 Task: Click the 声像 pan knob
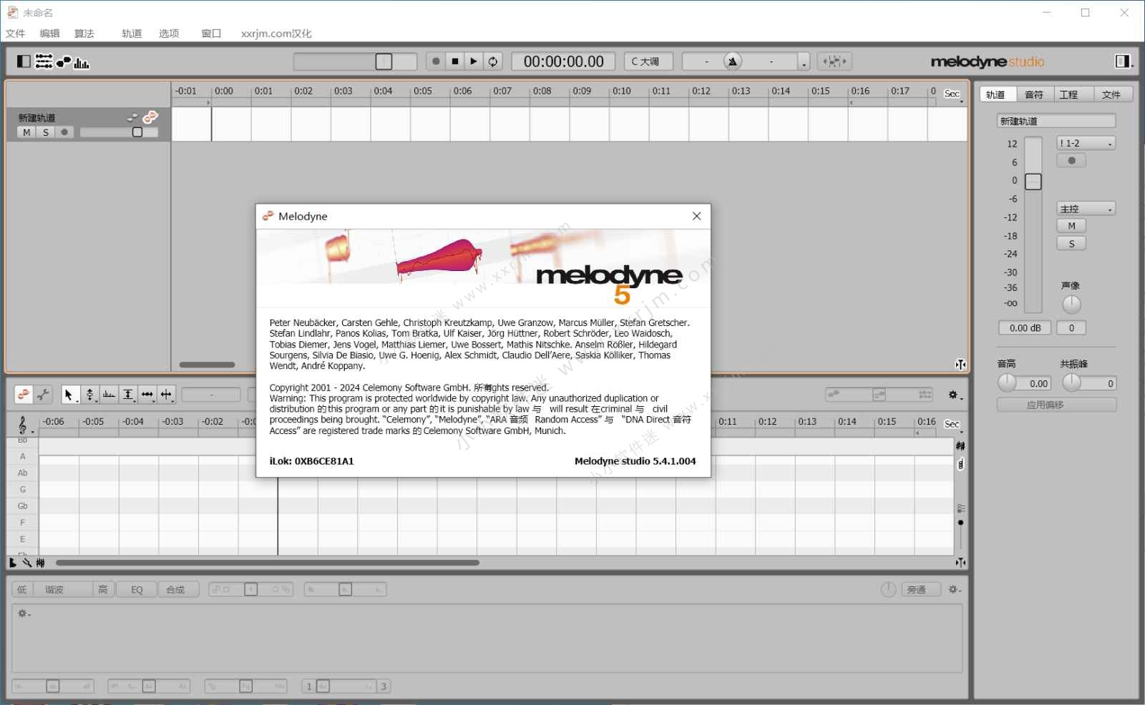pos(1071,304)
